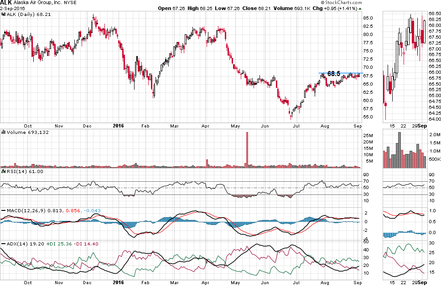441x286 pixels.
Task: Click the volume bars icon beside Volume 693,132
Action: click(3, 132)
